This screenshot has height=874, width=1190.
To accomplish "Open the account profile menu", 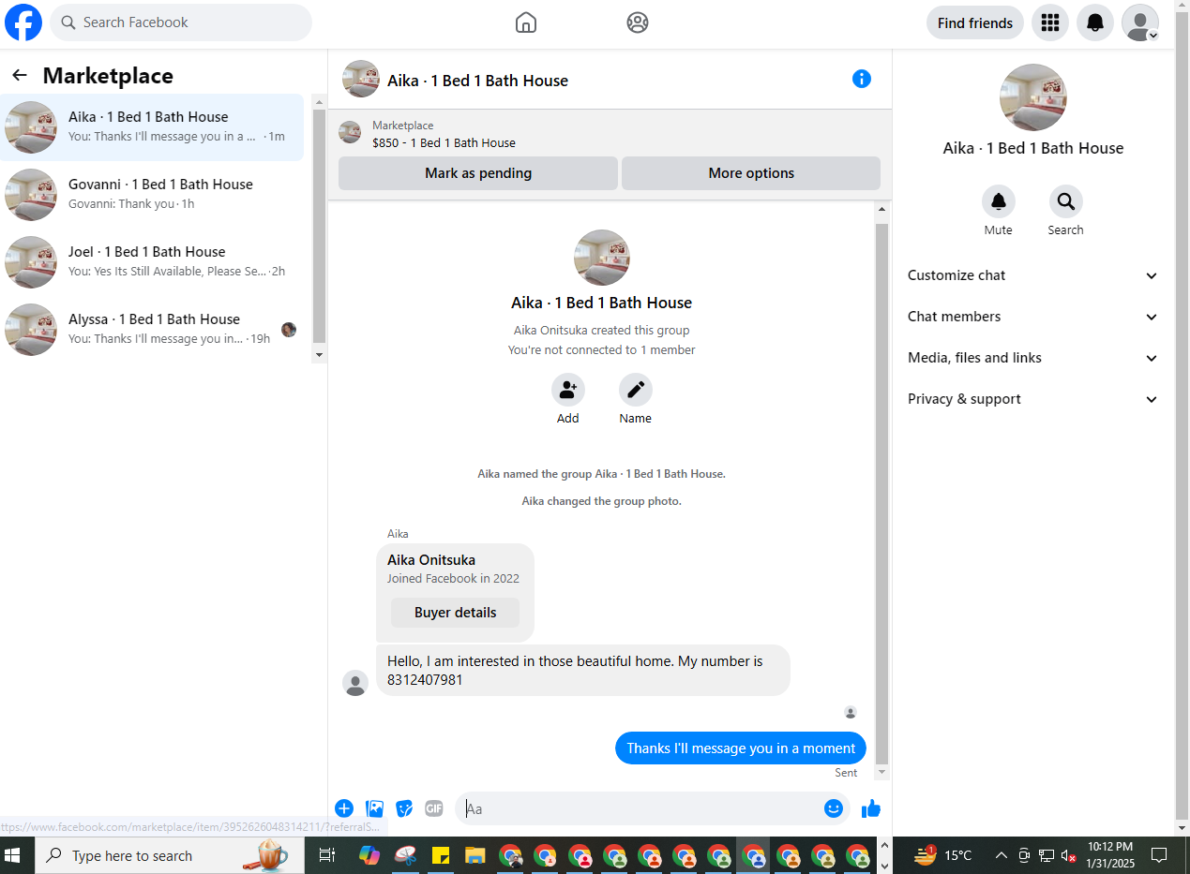I will click(1140, 22).
